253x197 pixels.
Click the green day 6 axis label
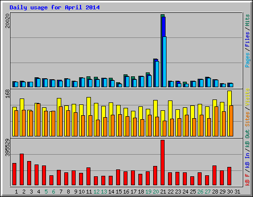pos(53,192)
